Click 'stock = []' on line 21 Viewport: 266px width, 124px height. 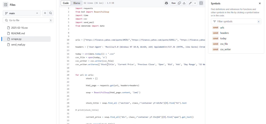(x=92, y=79)
